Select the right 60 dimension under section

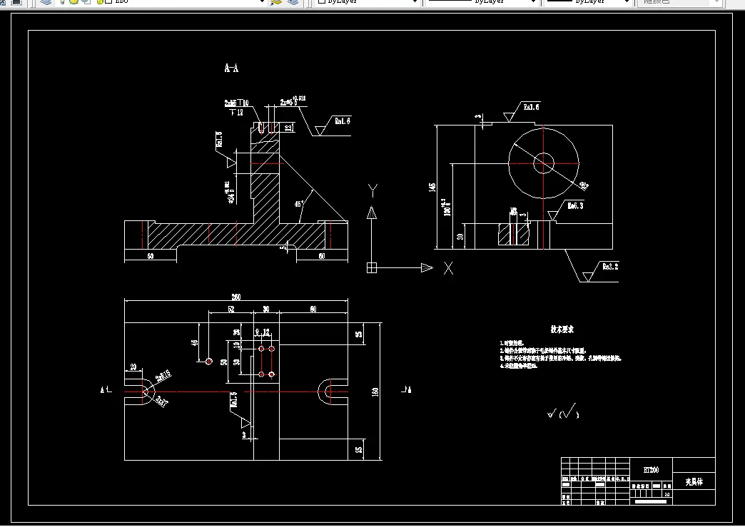pyautogui.click(x=322, y=257)
